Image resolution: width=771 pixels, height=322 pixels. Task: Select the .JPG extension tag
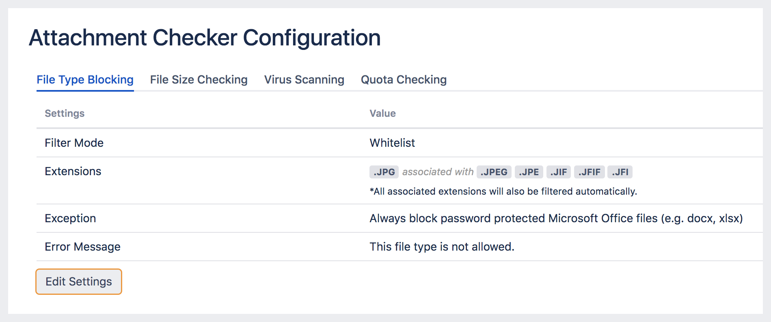(x=383, y=172)
